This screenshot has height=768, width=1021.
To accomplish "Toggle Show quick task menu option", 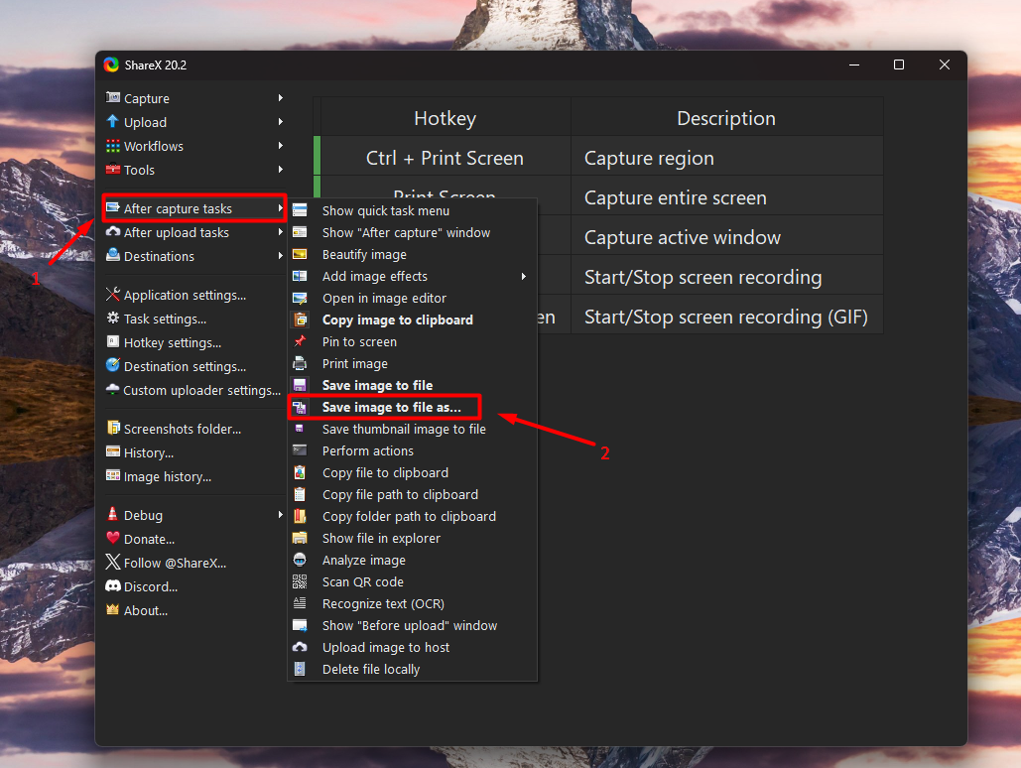I will tap(412, 210).
